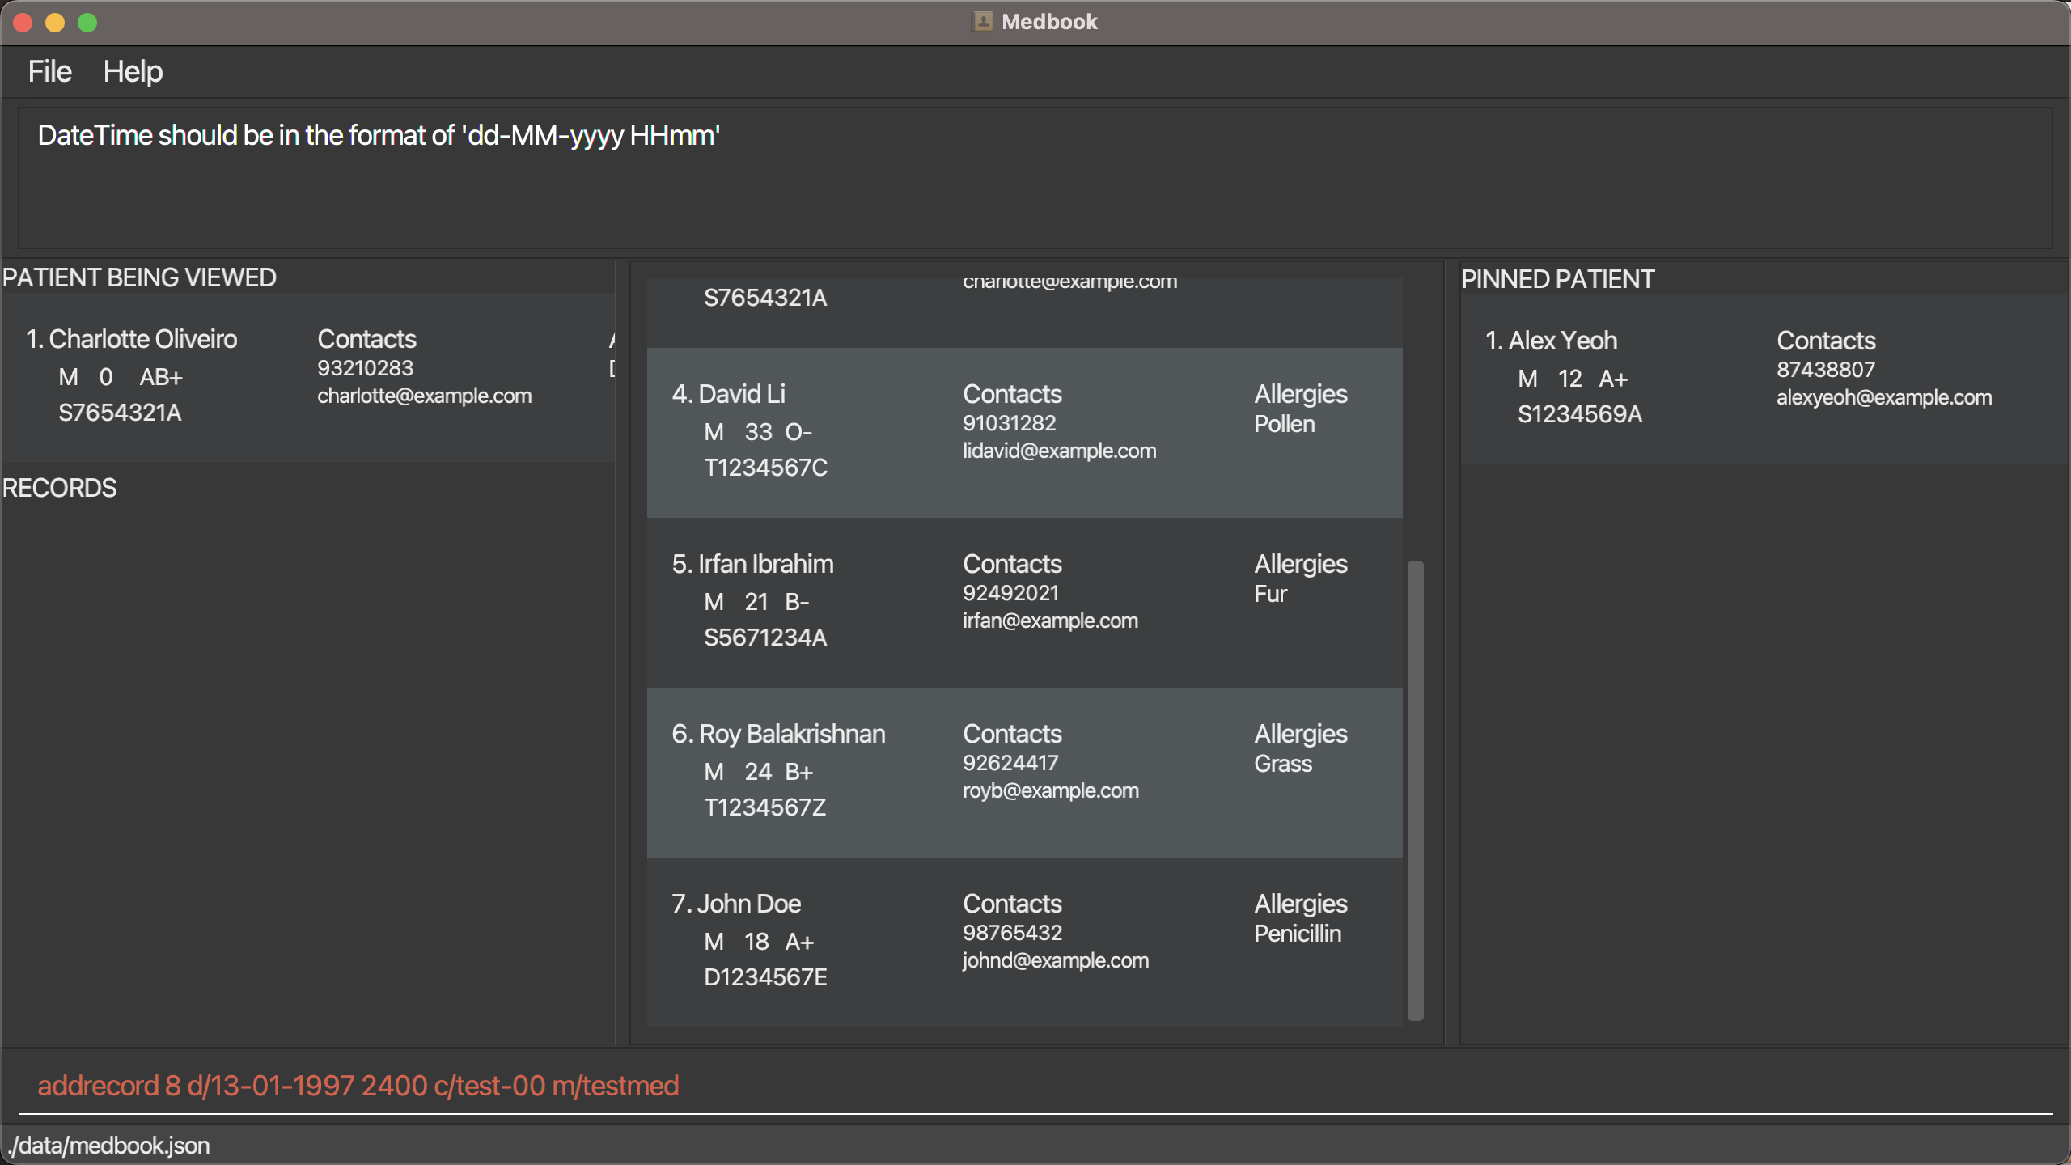Click the result message display box
The width and height of the screenshot is (2071, 1165).
[1035, 178]
